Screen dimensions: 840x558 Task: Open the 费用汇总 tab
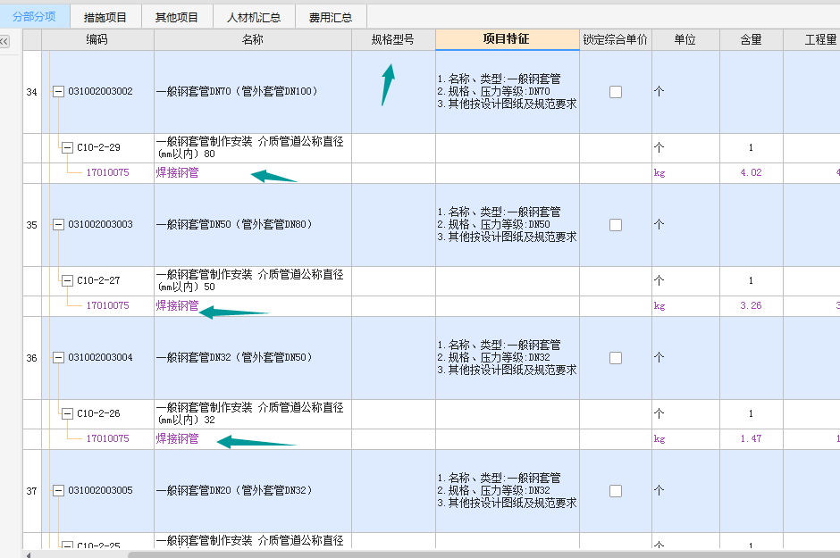pyautogui.click(x=331, y=17)
